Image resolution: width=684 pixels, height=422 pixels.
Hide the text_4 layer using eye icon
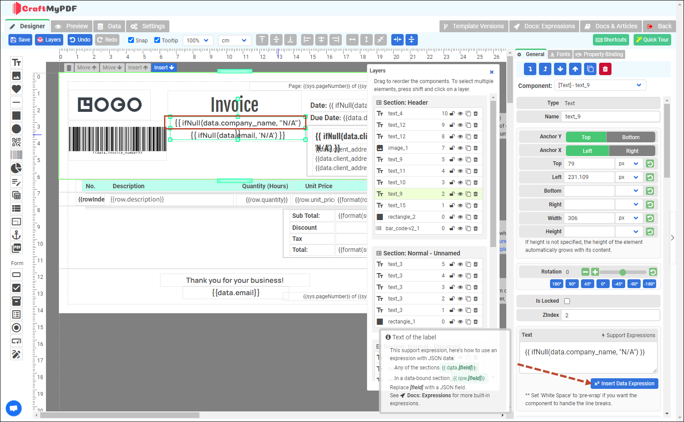[460, 114]
